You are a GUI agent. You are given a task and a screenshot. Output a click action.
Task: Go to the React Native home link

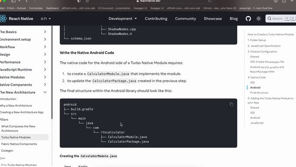pyautogui.click(x=21, y=19)
